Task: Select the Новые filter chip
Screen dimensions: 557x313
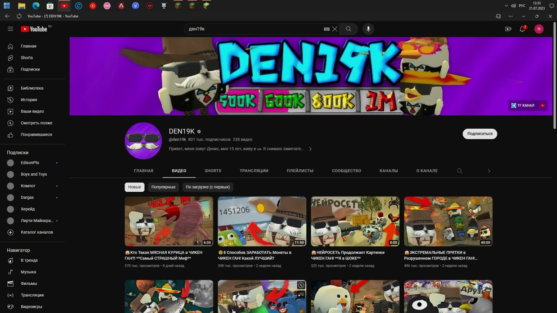Action: (134, 187)
